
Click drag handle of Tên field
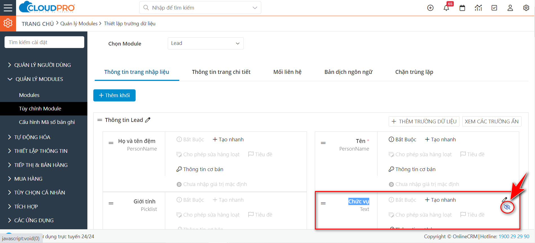323,143
